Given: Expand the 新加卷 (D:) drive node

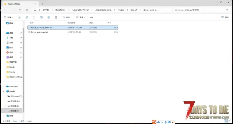Looking at the screenshot, I should click(5, 101).
